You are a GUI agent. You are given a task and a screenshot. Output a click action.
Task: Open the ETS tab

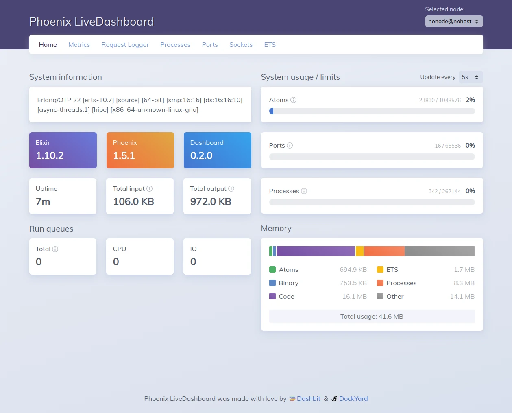tap(270, 45)
